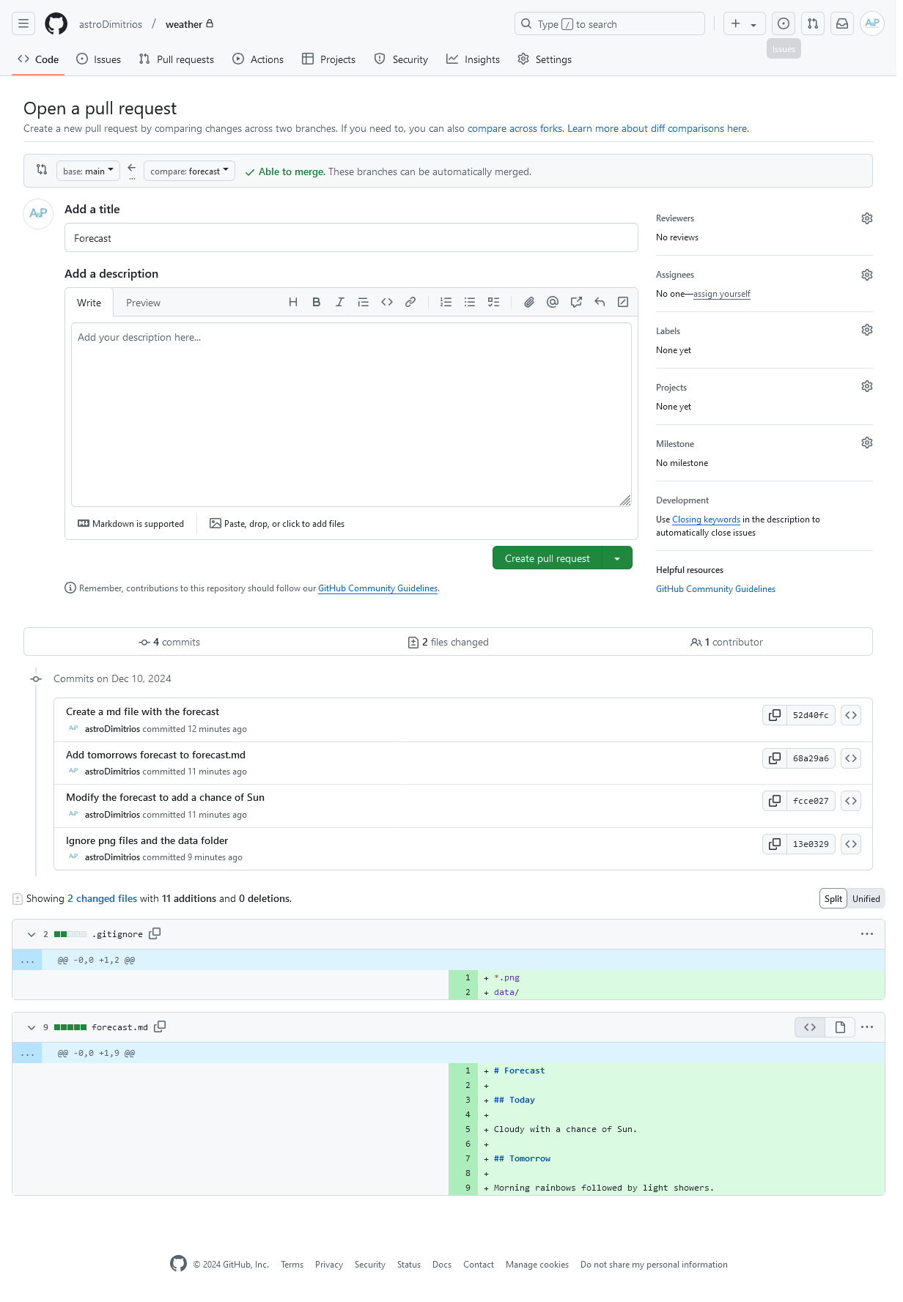Collapse the .gitignore file diff
This screenshot has height=1302, width=903.
tap(32, 934)
